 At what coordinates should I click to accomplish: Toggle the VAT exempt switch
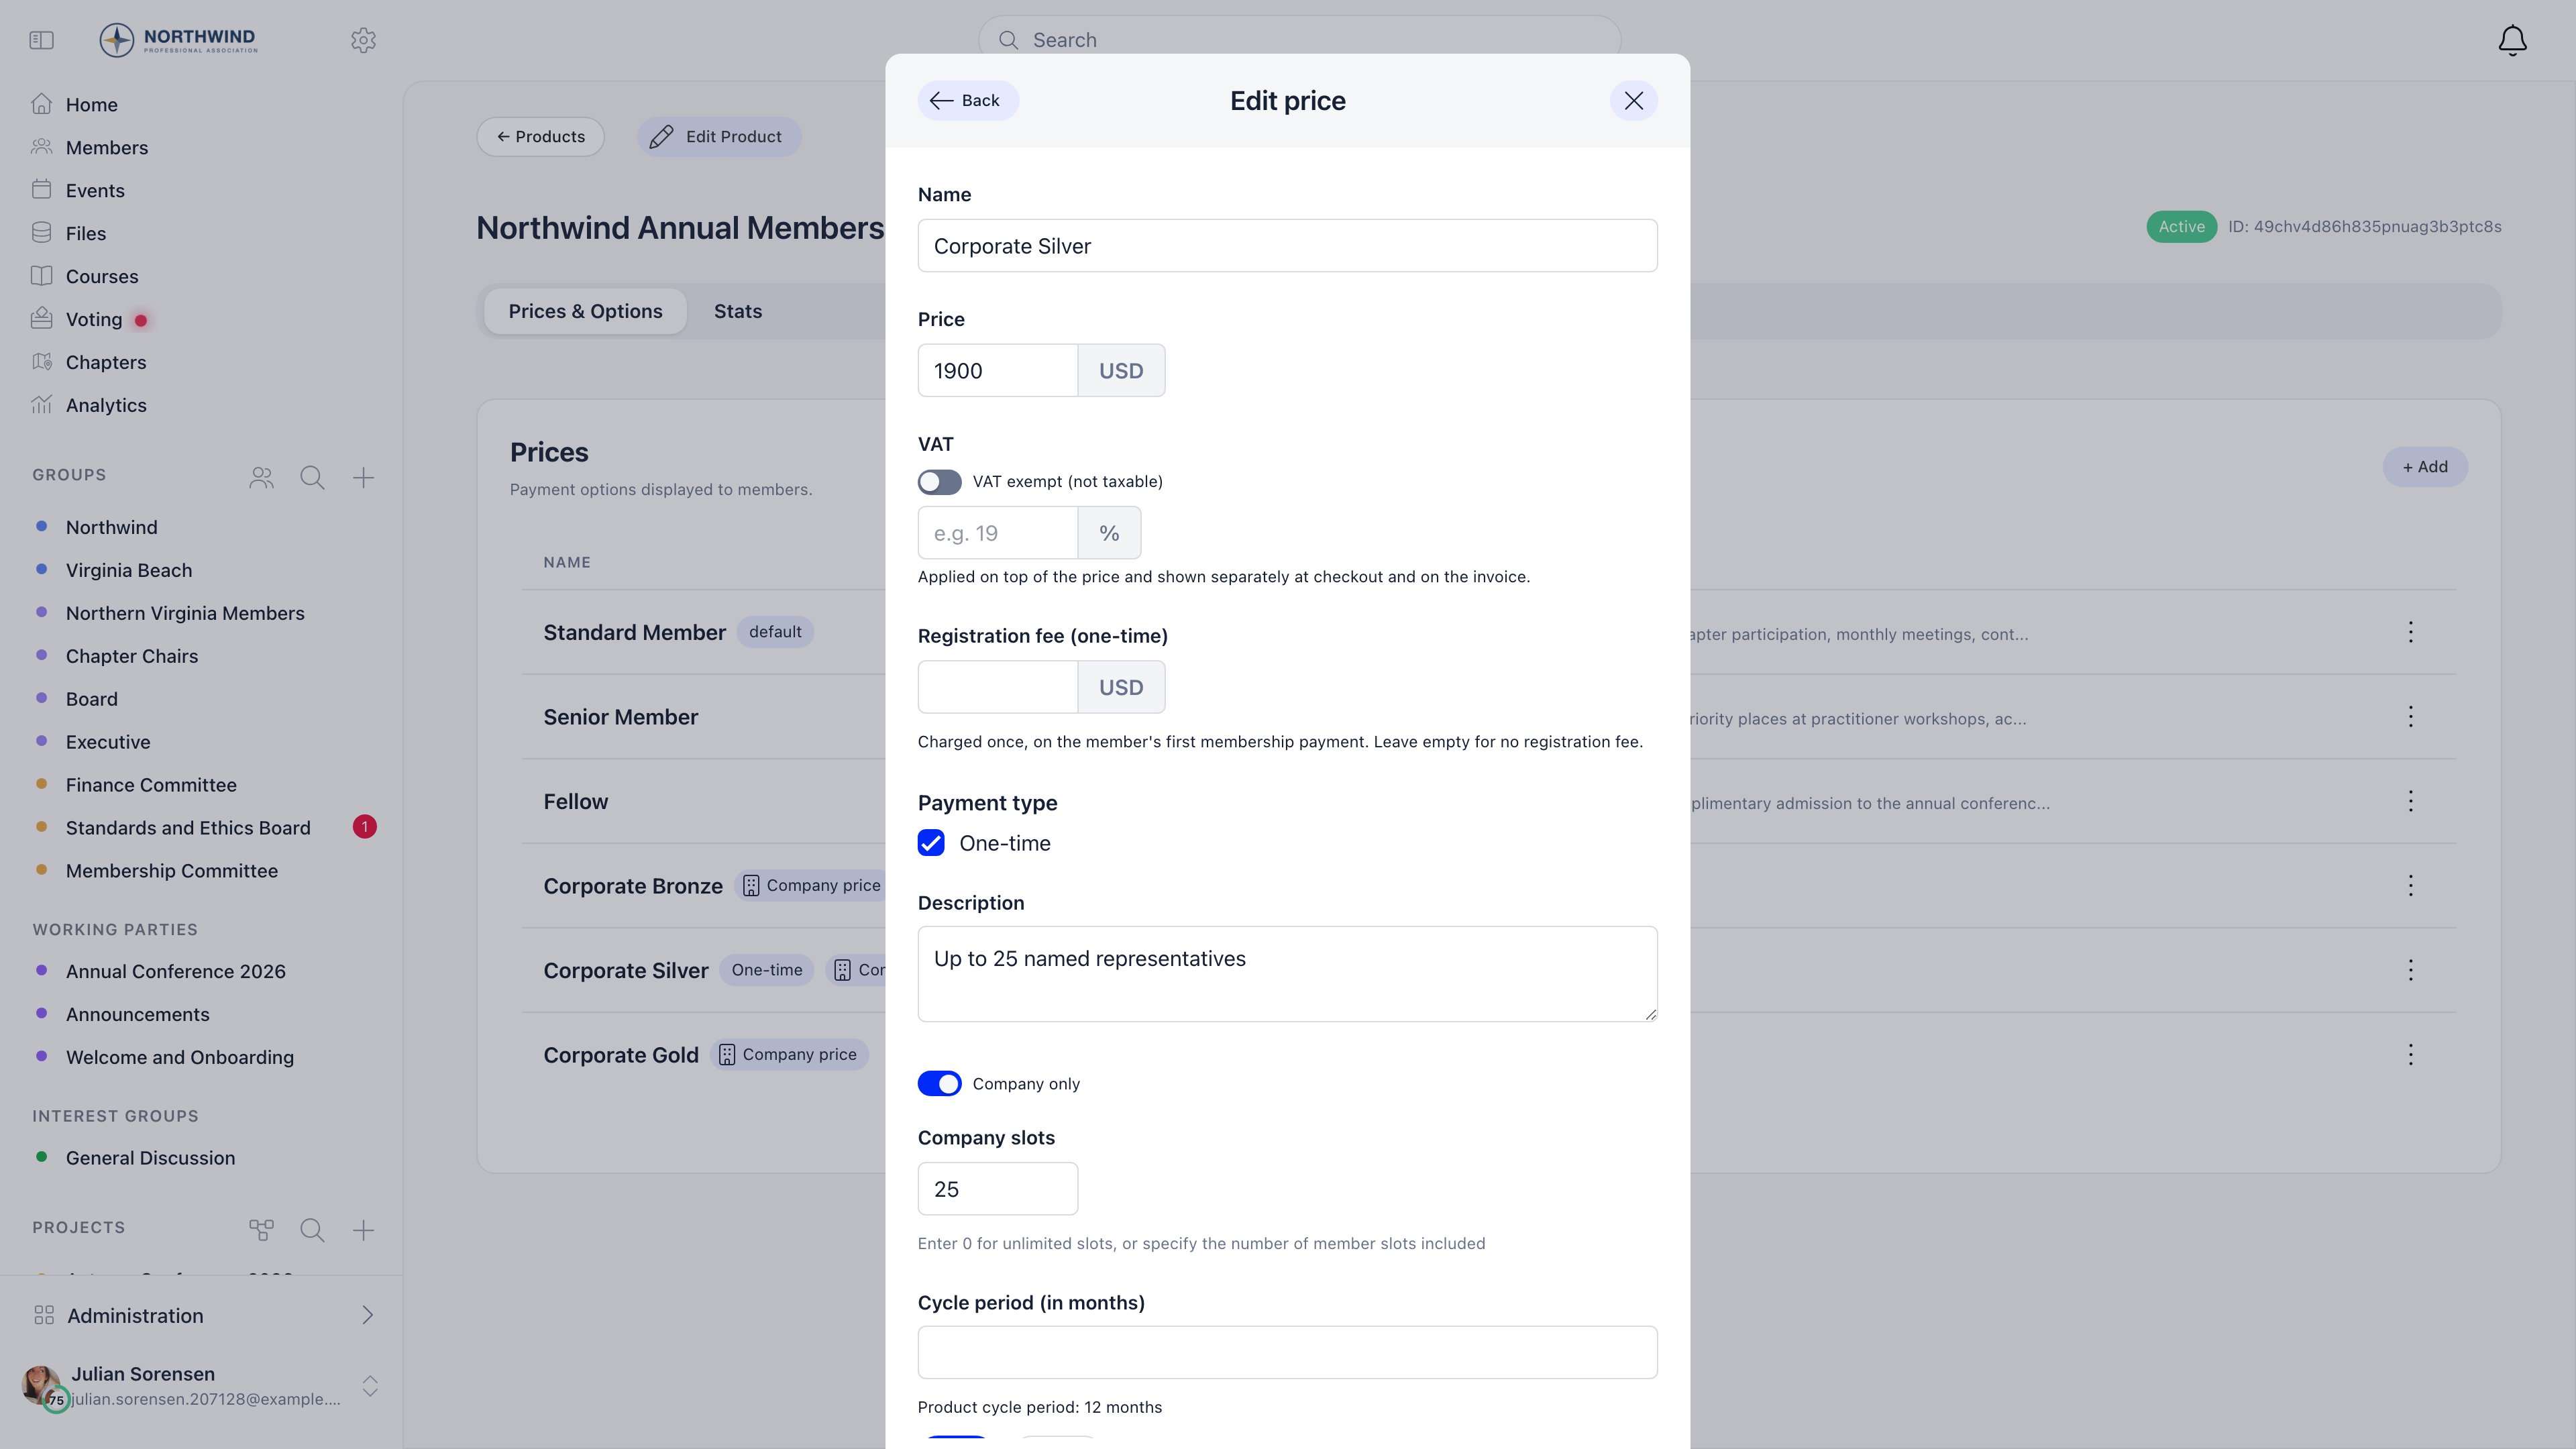(x=940, y=482)
